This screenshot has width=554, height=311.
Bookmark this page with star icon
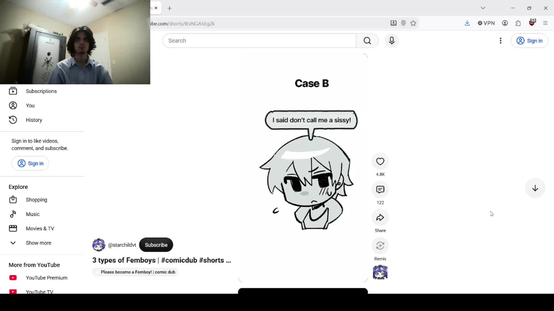pos(413,23)
